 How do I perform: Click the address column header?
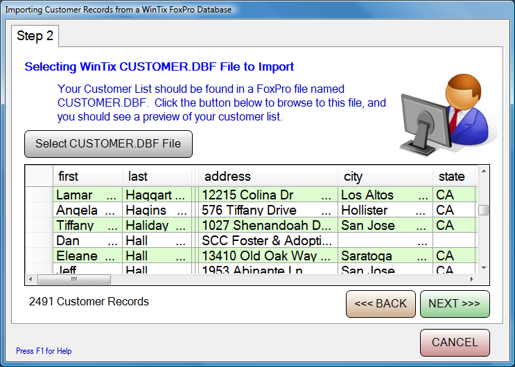[268, 177]
